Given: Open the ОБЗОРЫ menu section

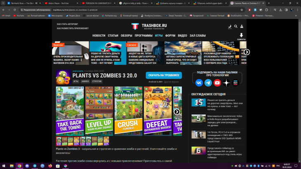Looking at the screenshot, I should tap(126, 36).
